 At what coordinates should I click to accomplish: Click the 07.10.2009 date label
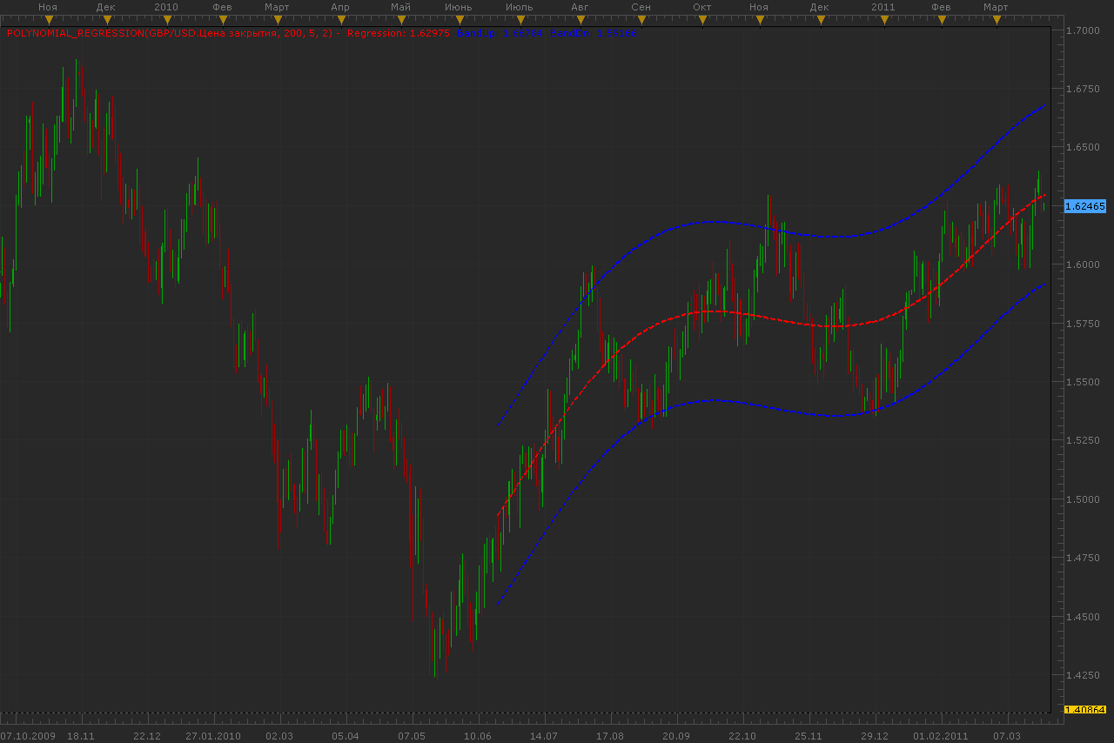[27, 736]
